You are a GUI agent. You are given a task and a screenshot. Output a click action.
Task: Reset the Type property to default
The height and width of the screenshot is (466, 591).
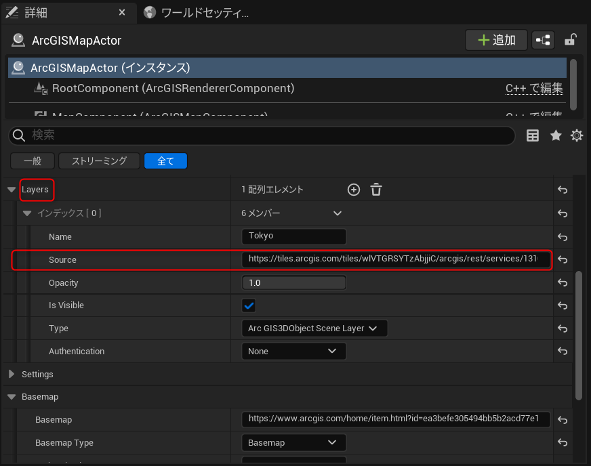tap(563, 329)
